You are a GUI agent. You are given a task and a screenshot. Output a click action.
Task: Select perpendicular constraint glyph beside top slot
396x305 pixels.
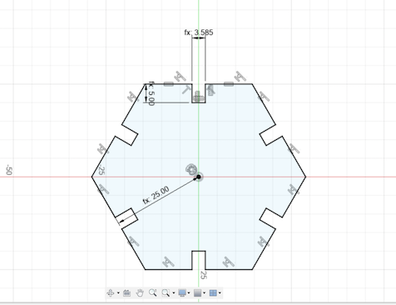tap(186, 90)
